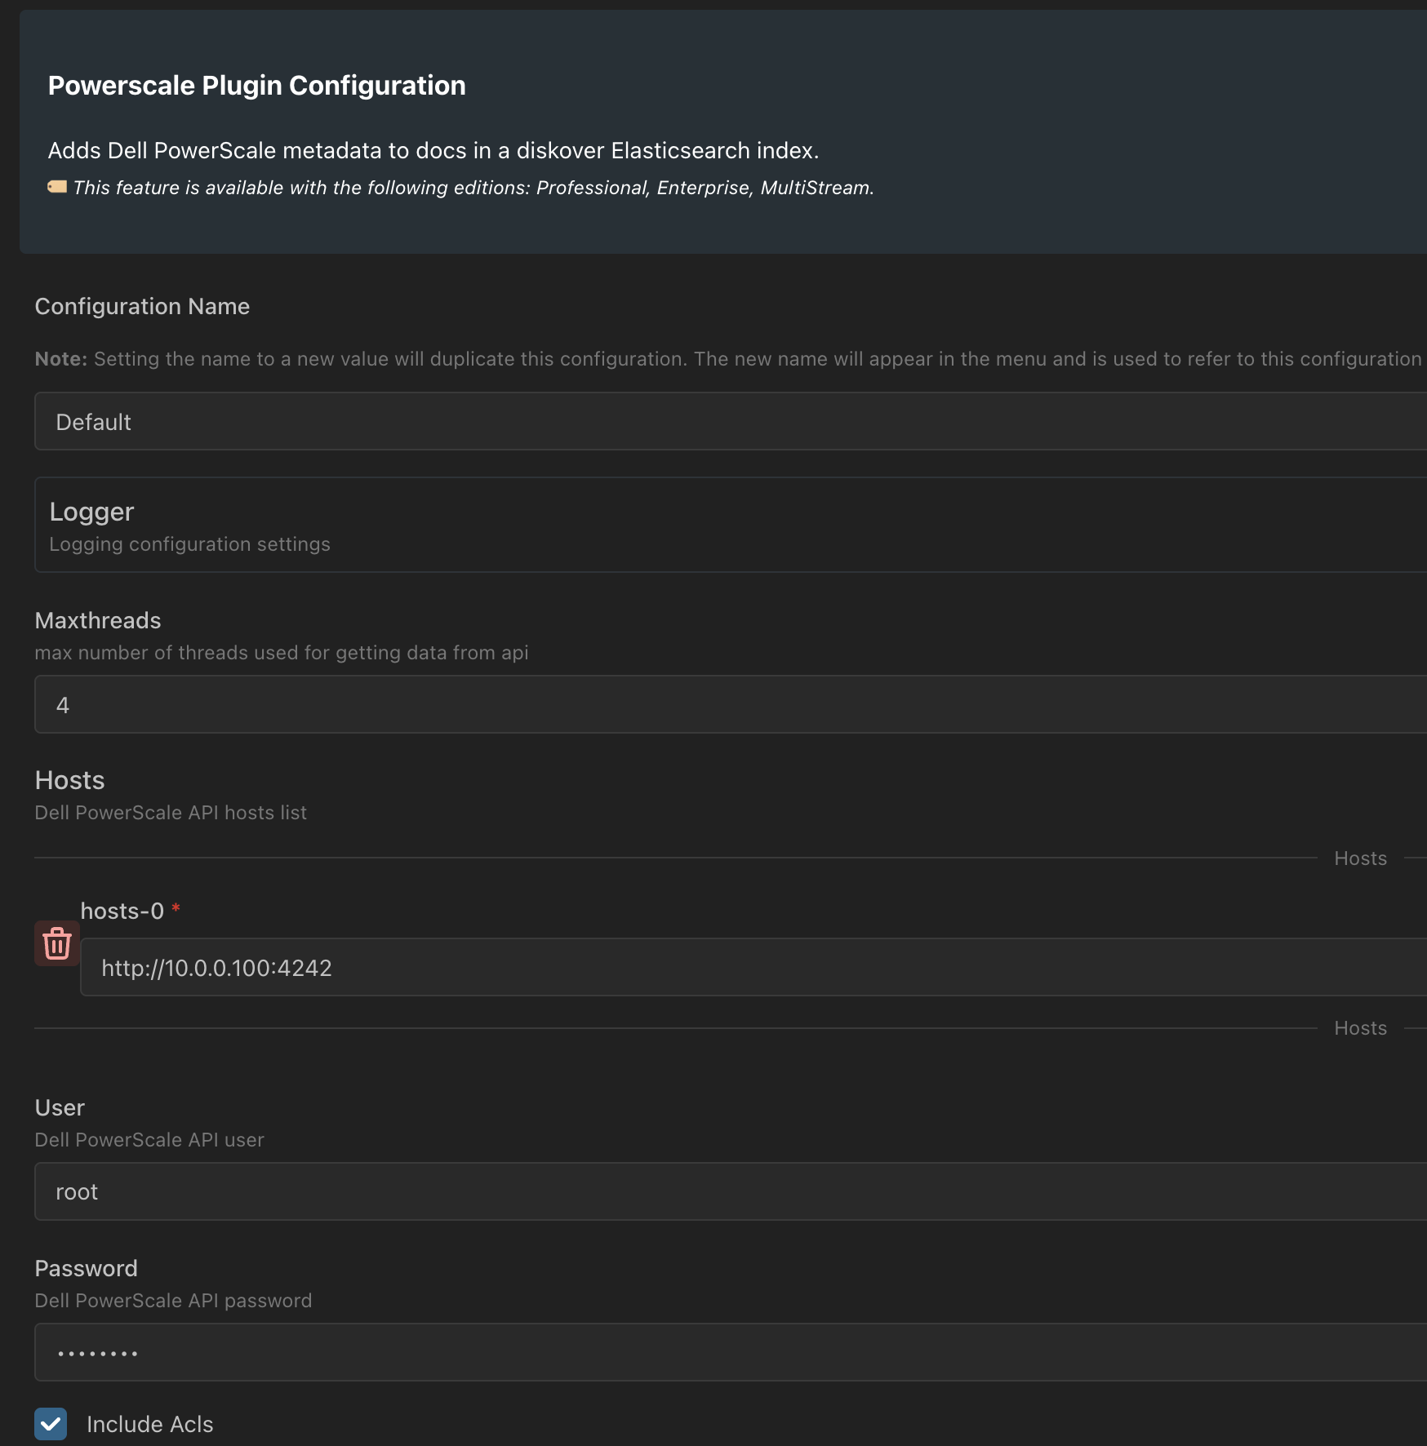Delete the hosts-0 entry with trash icon
Screen dimensions: 1427x1446
(x=57, y=943)
